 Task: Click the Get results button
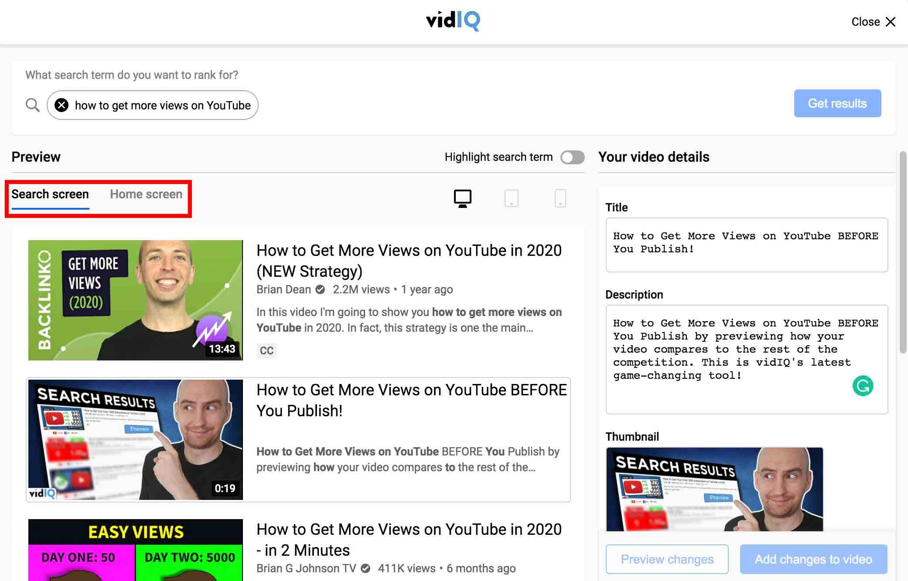[837, 103]
